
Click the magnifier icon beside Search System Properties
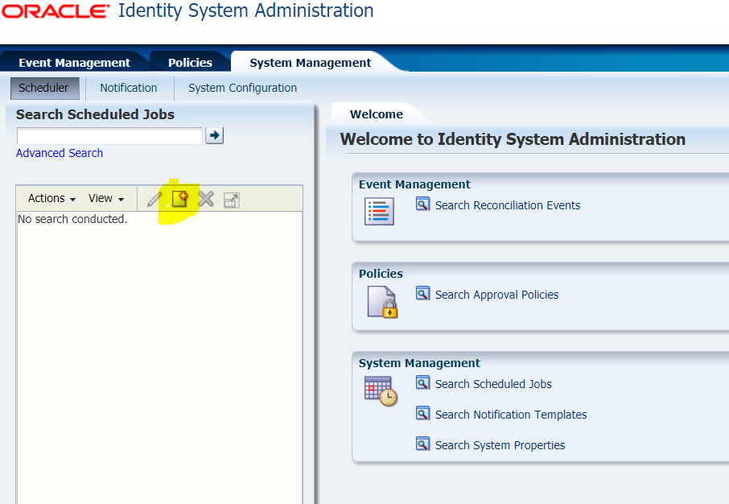click(x=422, y=444)
